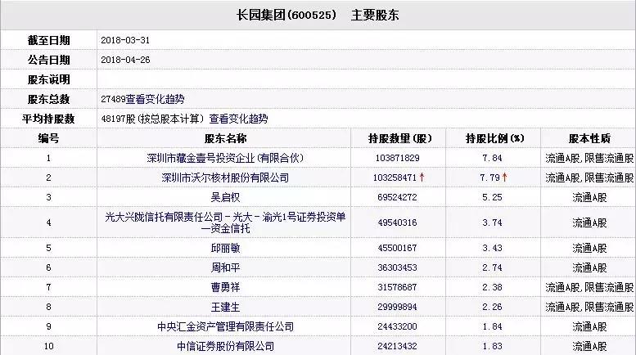This screenshot has width=636, height=355.
Task: Select share count 49540316
Action: [398, 222]
